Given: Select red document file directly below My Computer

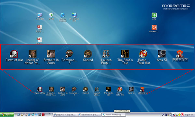Looking at the screenshot, I should 40,29.
